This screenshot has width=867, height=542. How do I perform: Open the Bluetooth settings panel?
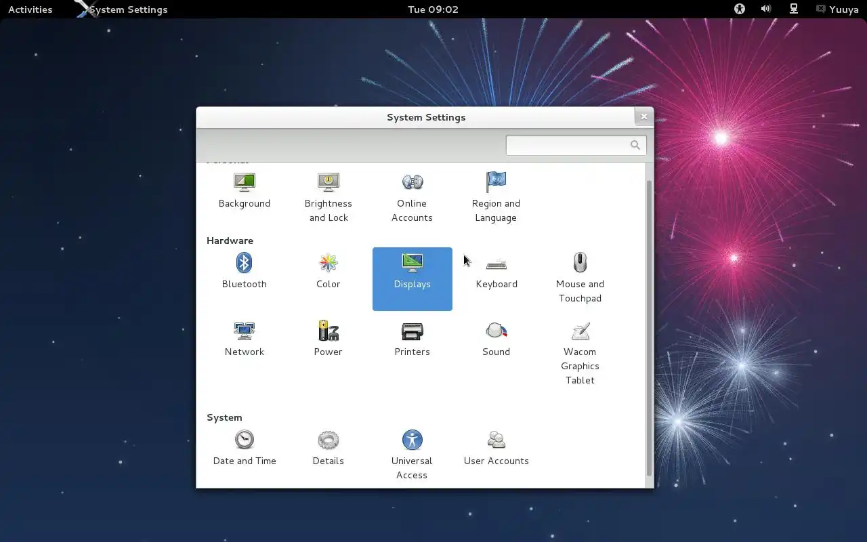coord(245,271)
